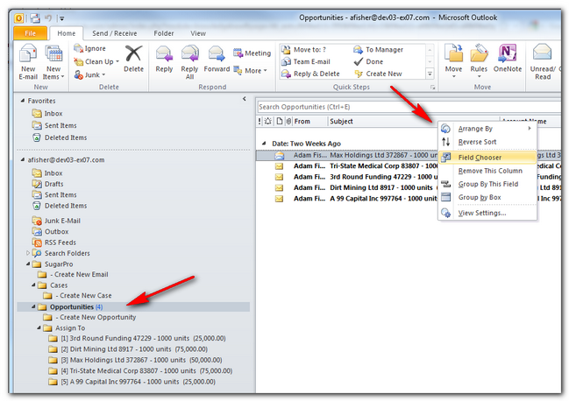Select To Manager quick step
This screenshot has height=401, width=569.
coord(378,50)
